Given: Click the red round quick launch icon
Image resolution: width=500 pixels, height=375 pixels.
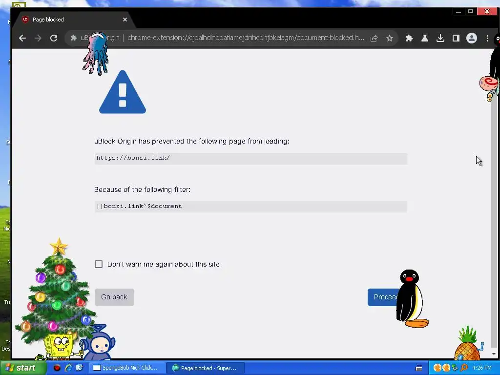Looking at the screenshot, I should 57,368.
